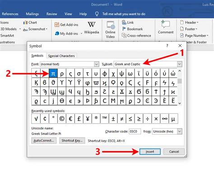214x171 pixels.
Task: Open the View ribbon tab
Action: coord(68,14)
